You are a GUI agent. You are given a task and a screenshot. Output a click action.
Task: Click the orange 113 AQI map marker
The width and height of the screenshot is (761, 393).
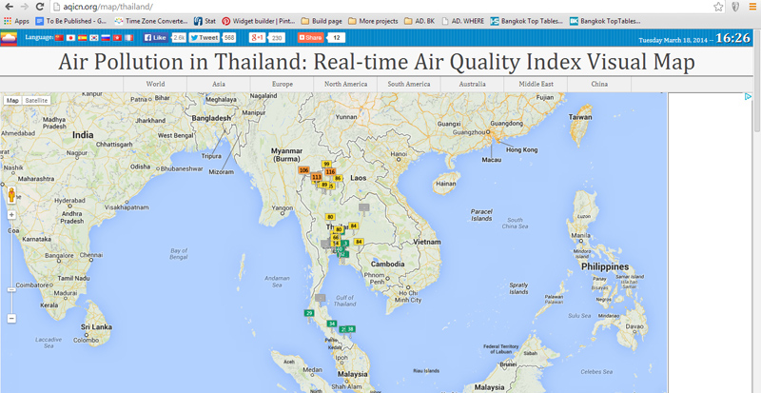coord(317,177)
